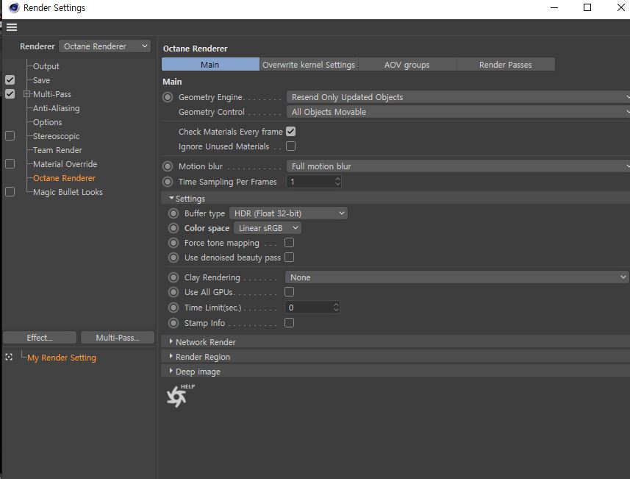Screen dimensions: 630x479
Task: Click animation dot beside Time Limit(sec.)
Action: 173,308
